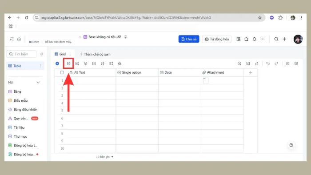Click the blue add record circle icon
This screenshot has height=175, width=311.
[57, 64]
